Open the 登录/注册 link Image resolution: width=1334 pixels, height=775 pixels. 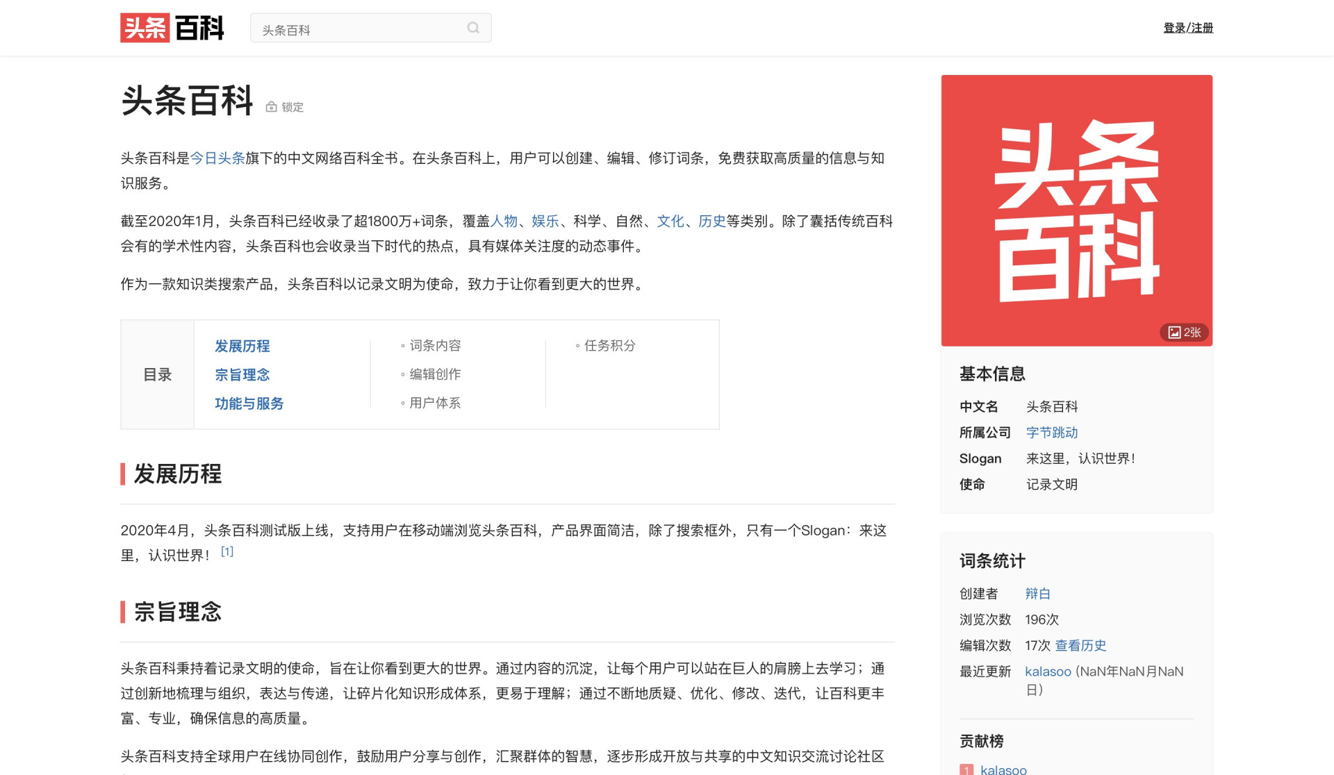1187,28
